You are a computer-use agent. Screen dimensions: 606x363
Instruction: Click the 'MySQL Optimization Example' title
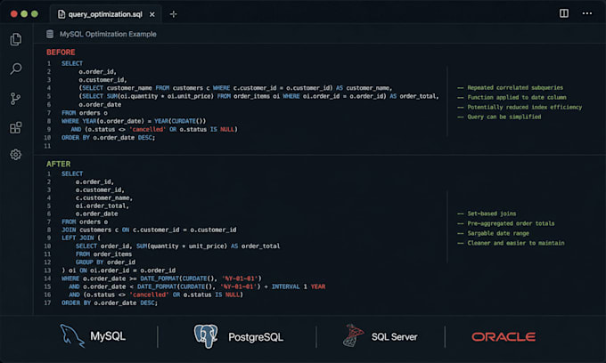pyautogui.click(x=108, y=34)
